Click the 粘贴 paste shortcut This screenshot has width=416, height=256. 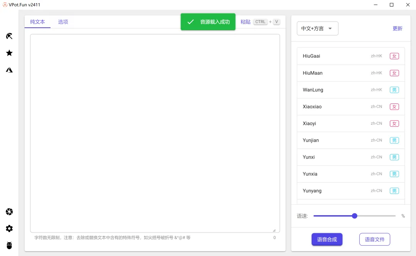click(245, 22)
